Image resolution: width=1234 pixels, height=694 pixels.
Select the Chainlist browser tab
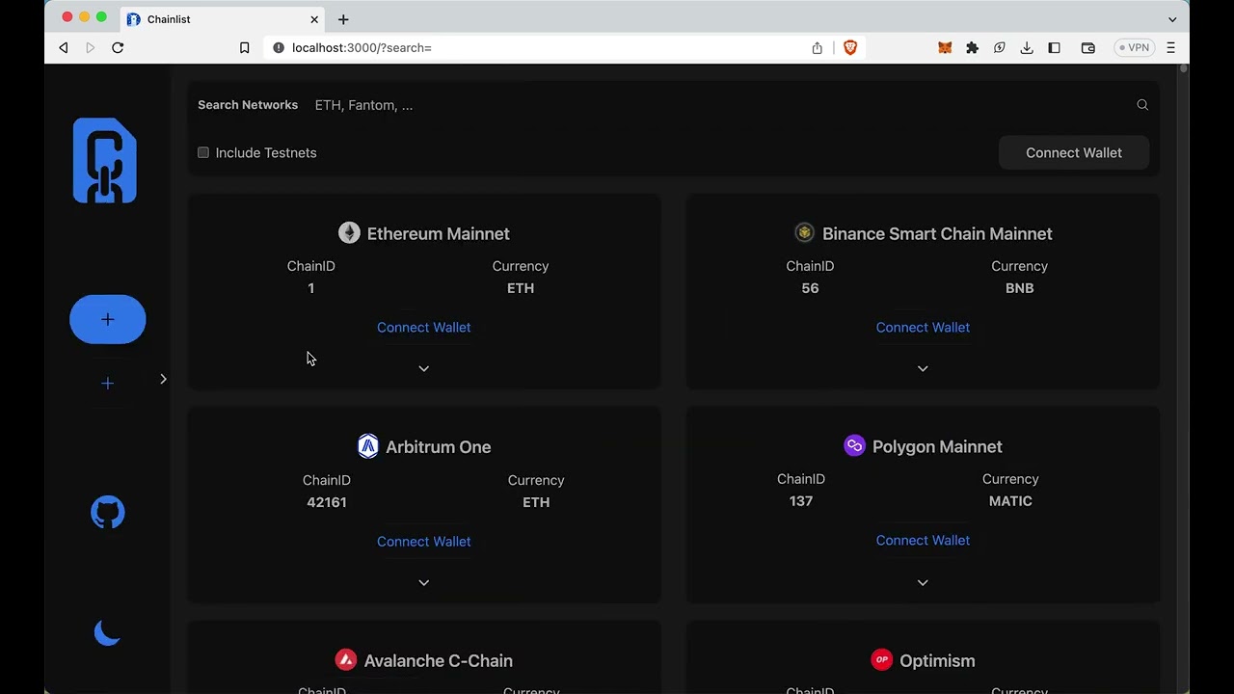[x=224, y=19]
